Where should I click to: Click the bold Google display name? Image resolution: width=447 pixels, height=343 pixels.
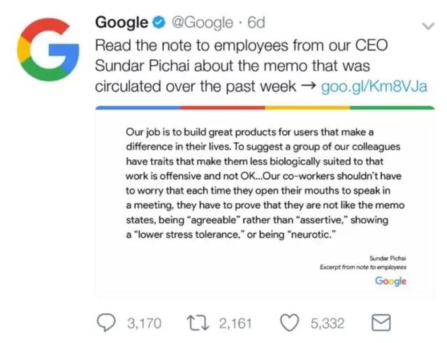point(122,23)
